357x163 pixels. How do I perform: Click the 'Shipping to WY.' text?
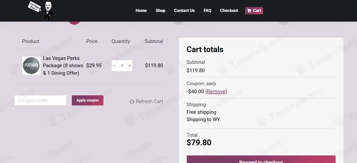204,120
